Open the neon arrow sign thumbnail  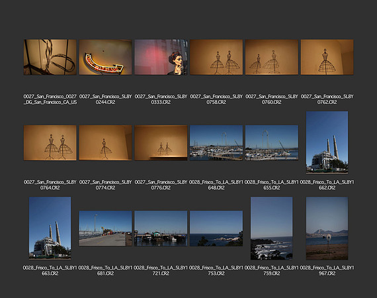coord(106,58)
